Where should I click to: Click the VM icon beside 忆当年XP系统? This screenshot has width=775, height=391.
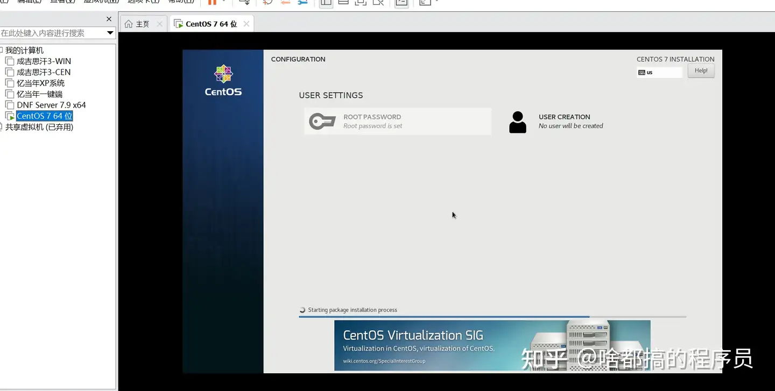point(10,83)
